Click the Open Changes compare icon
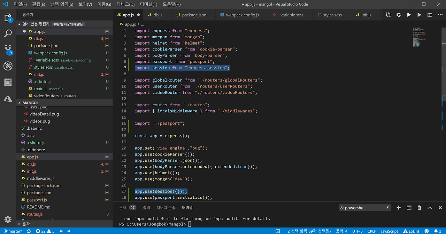Screen dimensions: 446x234 point(388,15)
